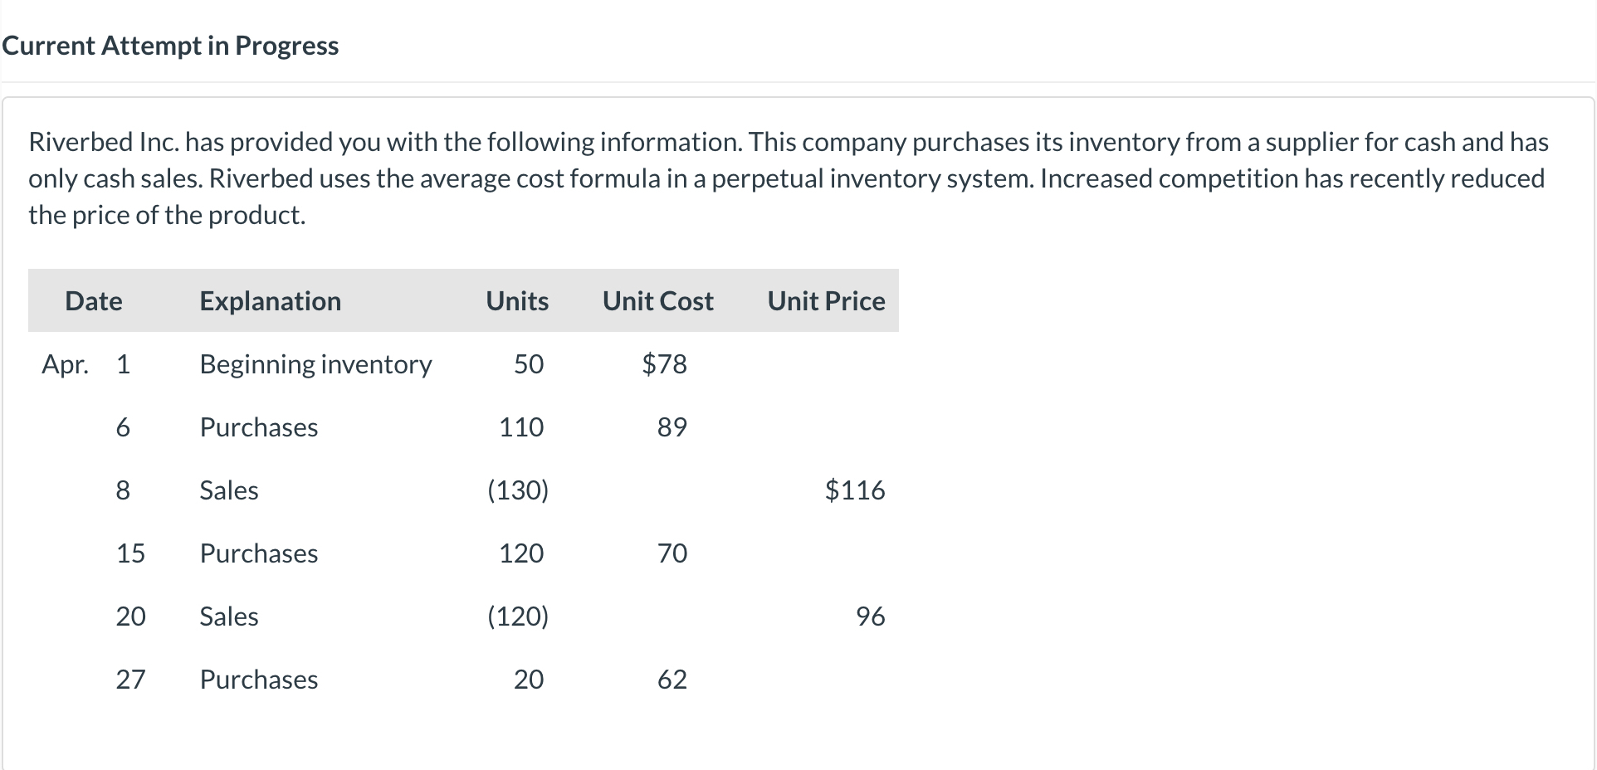Select the 'Beginning inventory' explanation cell
The height and width of the screenshot is (770, 1597).
(x=315, y=364)
